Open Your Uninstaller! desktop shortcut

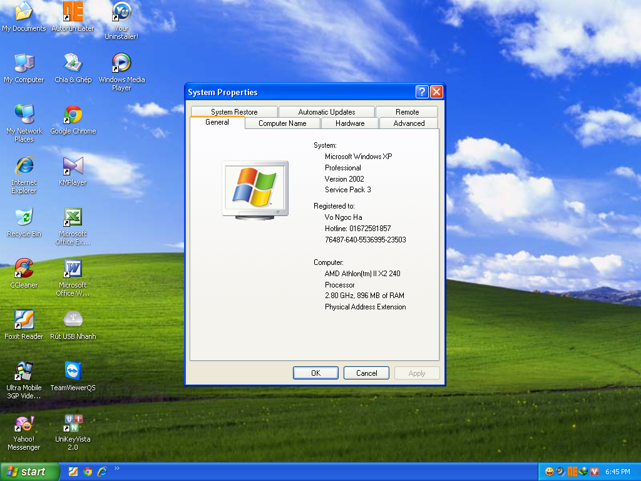coord(121,21)
